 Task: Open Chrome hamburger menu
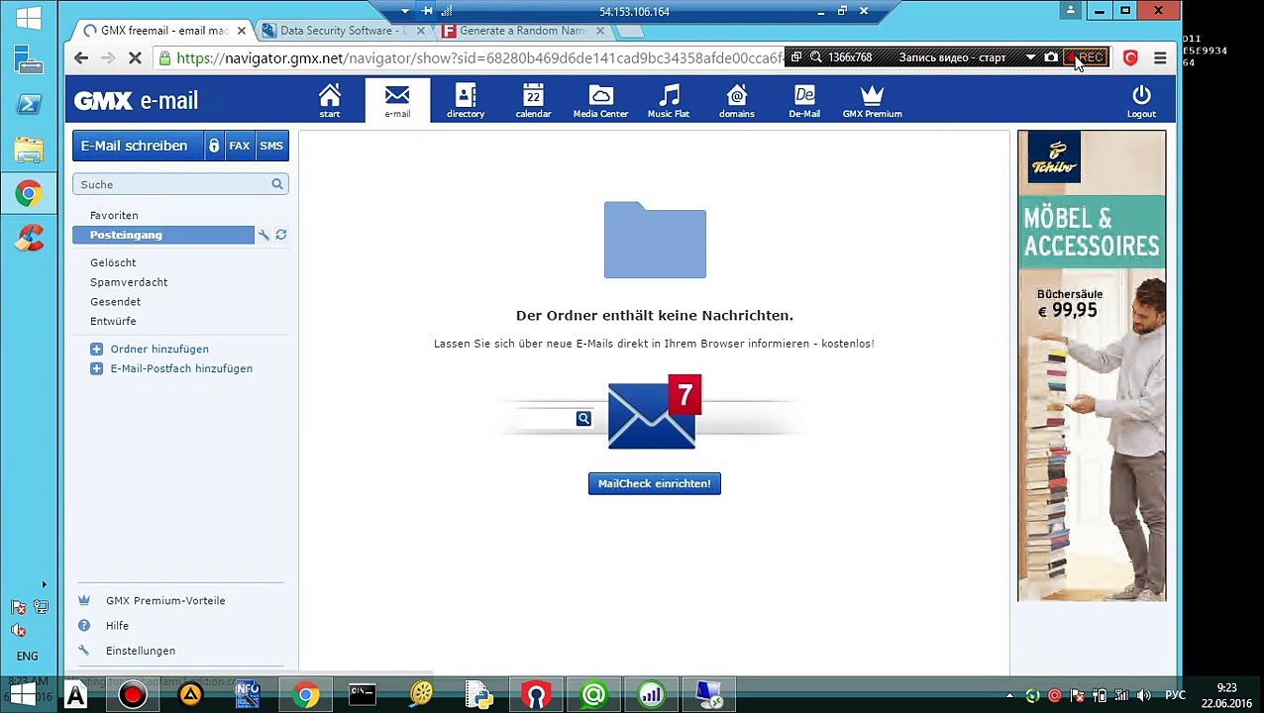click(x=1160, y=58)
